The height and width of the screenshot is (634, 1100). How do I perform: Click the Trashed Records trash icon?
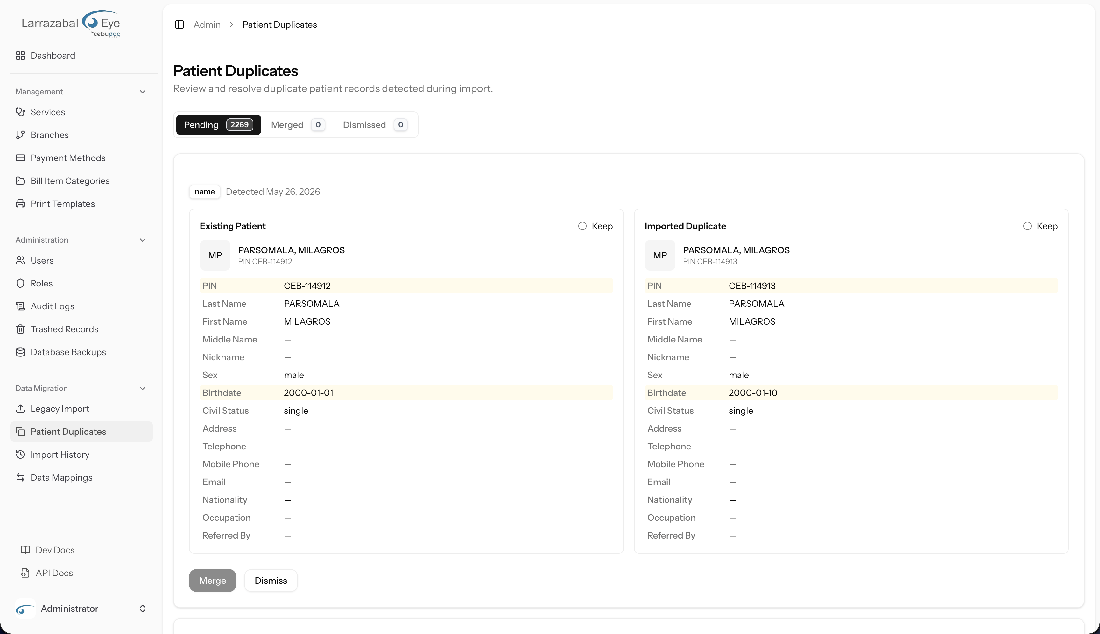click(x=20, y=329)
